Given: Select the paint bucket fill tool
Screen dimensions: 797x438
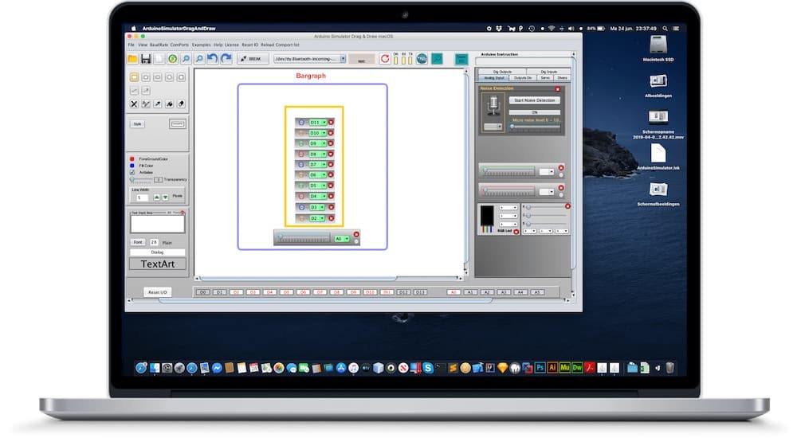Looking at the screenshot, I should pos(169,104).
